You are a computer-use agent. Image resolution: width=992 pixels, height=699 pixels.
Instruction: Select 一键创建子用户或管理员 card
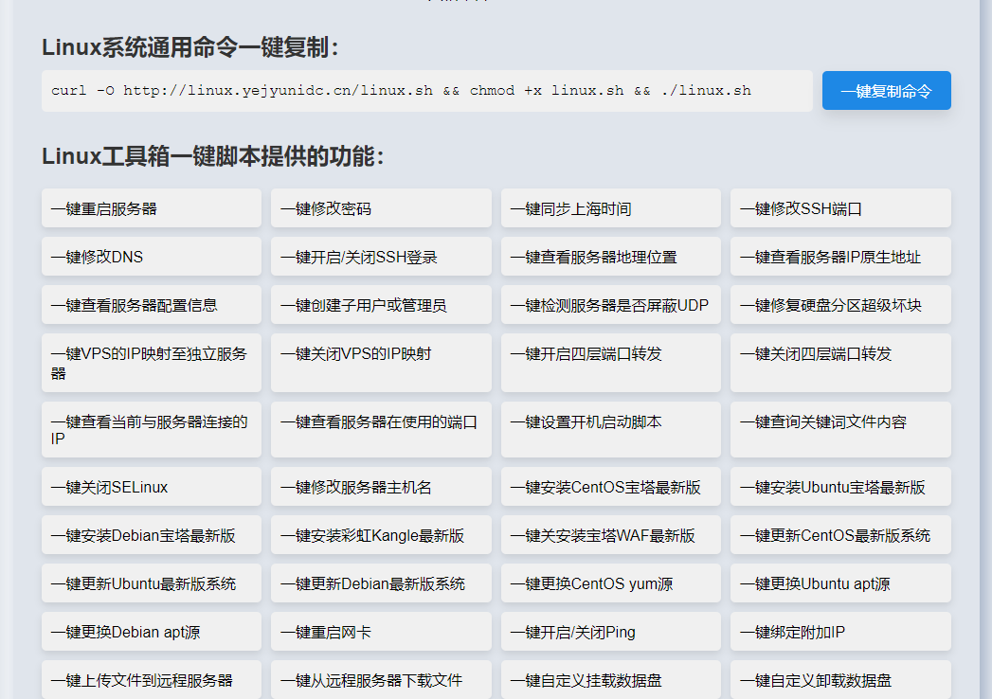coord(381,305)
